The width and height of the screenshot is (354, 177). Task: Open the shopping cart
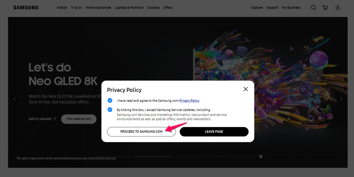pyautogui.click(x=325, y=8)
